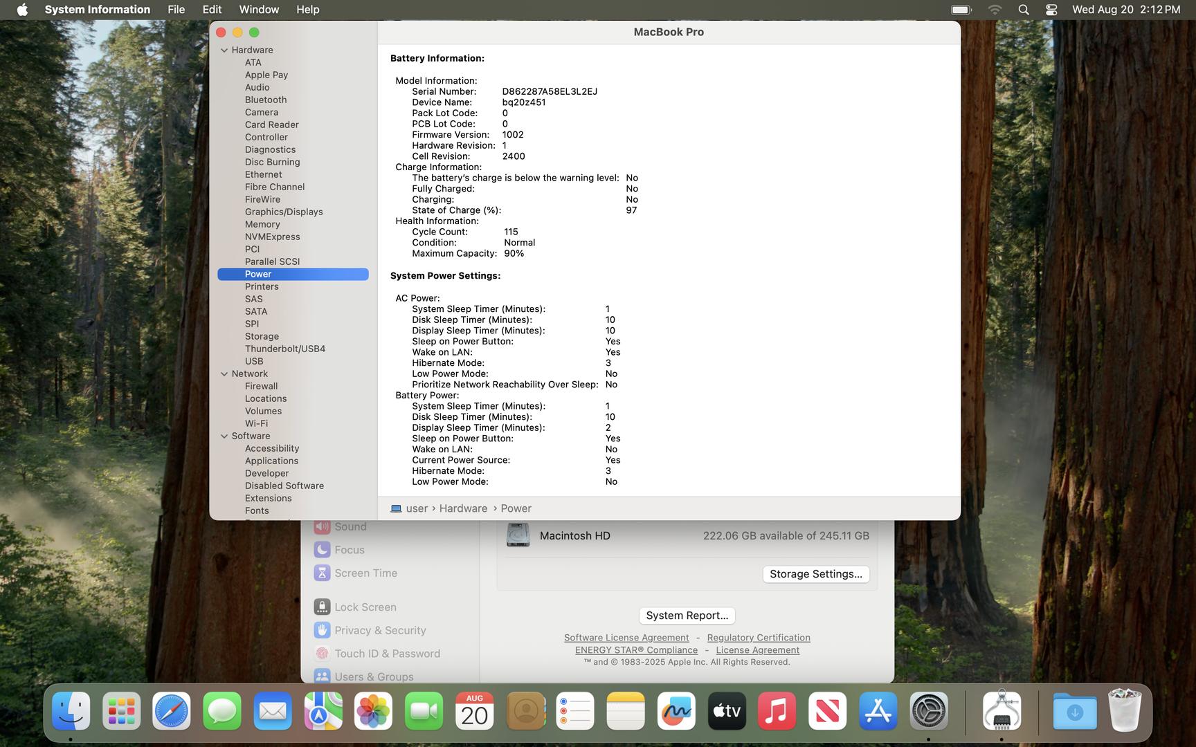The width and height of the screenshot is (1196, 747).
Task: Open the License Agreement link beside ENERGY STAR
Action: pyautogui.click(x=757, y=650)
